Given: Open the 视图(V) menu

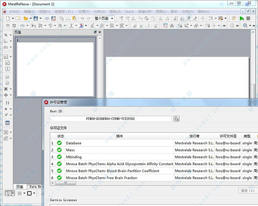Looking at the screenshot, I should click(45, 12).
